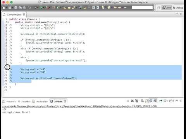Image resolution: width=186 pixels, height=139 pixels.
Task: Switch to the Debug perspective
Action: pos(178,8)
